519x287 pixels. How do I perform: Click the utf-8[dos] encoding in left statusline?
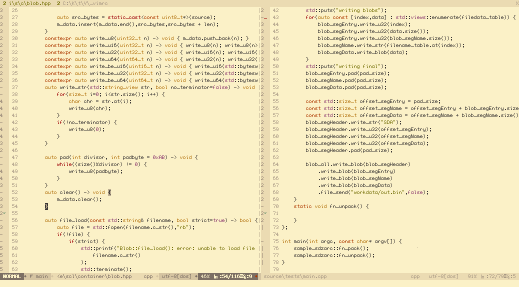coord(177,276)
